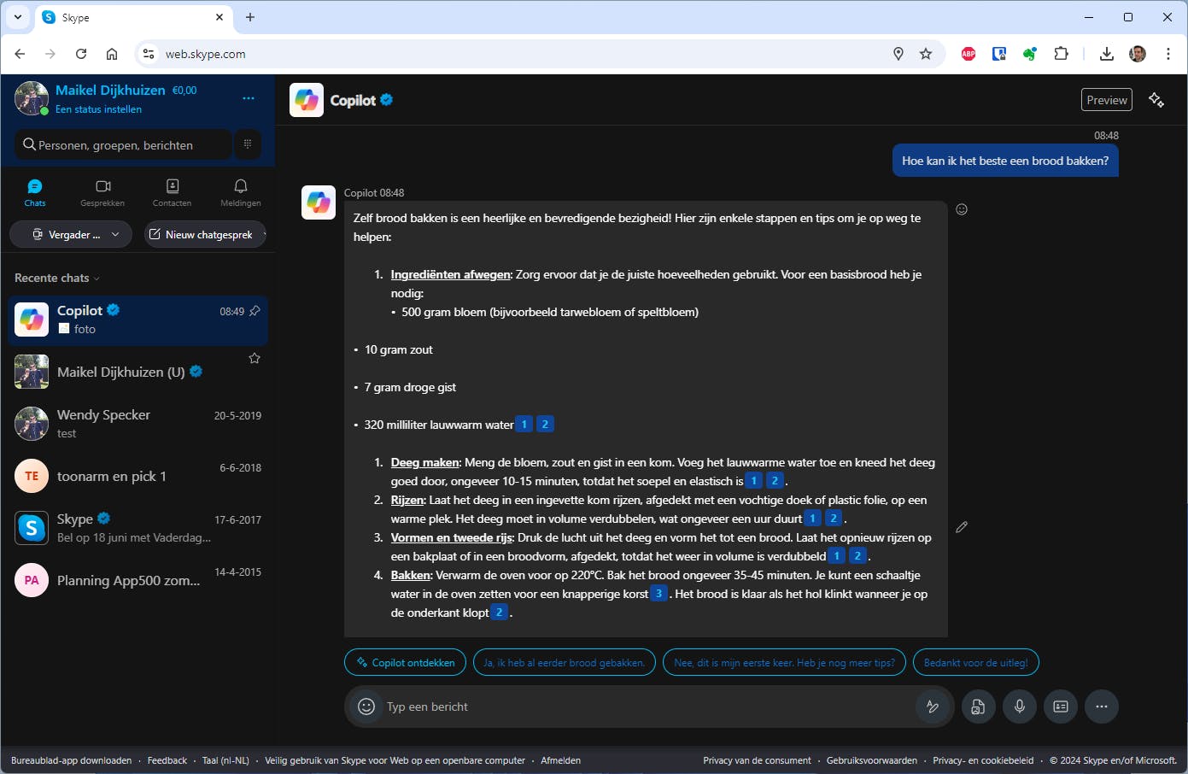The height and width of the screenshot is (774, 1188).
Task: Open the Wendy Specker chat
Action: 138,424
